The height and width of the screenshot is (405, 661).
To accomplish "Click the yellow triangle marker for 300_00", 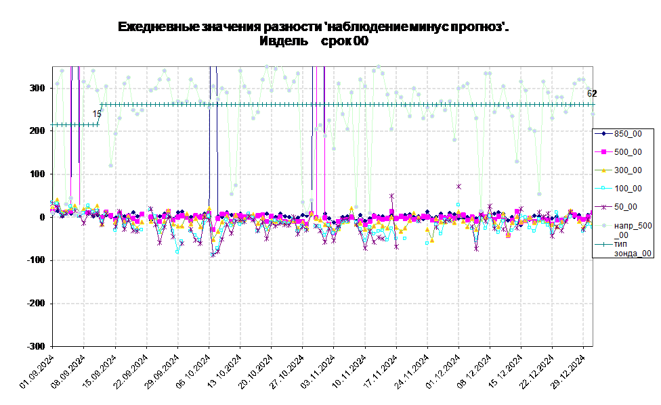I will pos(603,170).
